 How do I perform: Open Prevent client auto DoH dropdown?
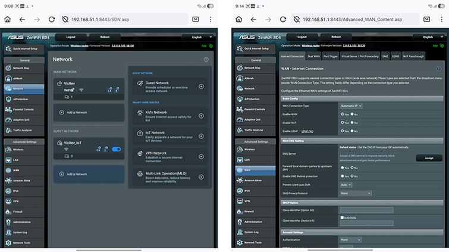coord(347,184)
